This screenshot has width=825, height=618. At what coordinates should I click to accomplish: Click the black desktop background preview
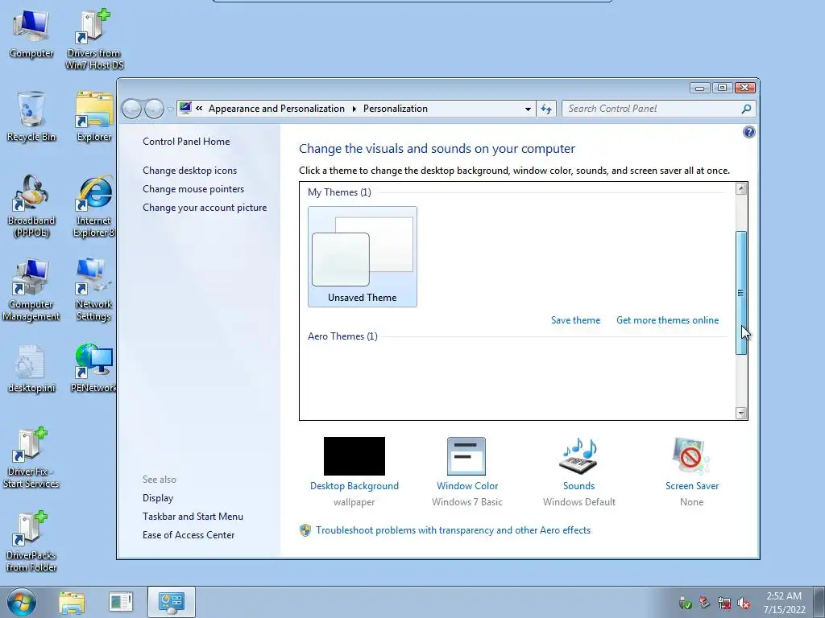coord(354,456)
